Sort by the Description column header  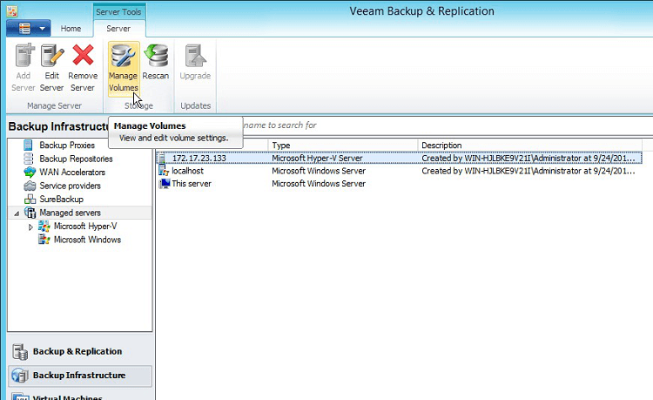[529, 145]
